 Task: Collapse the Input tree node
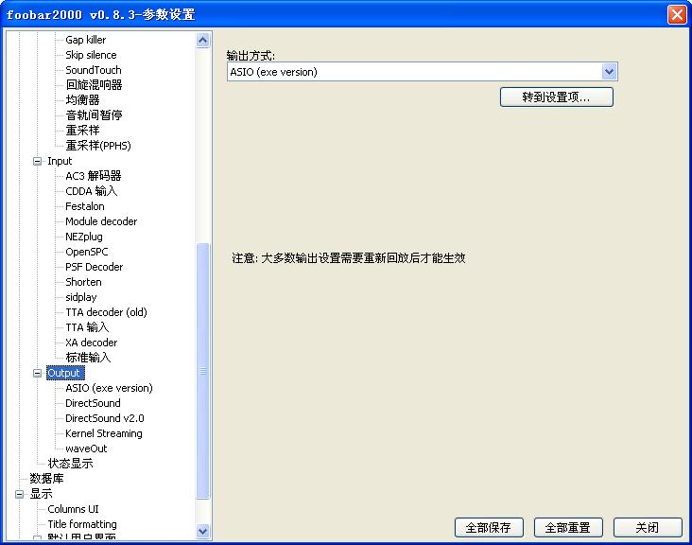(38, 161)
